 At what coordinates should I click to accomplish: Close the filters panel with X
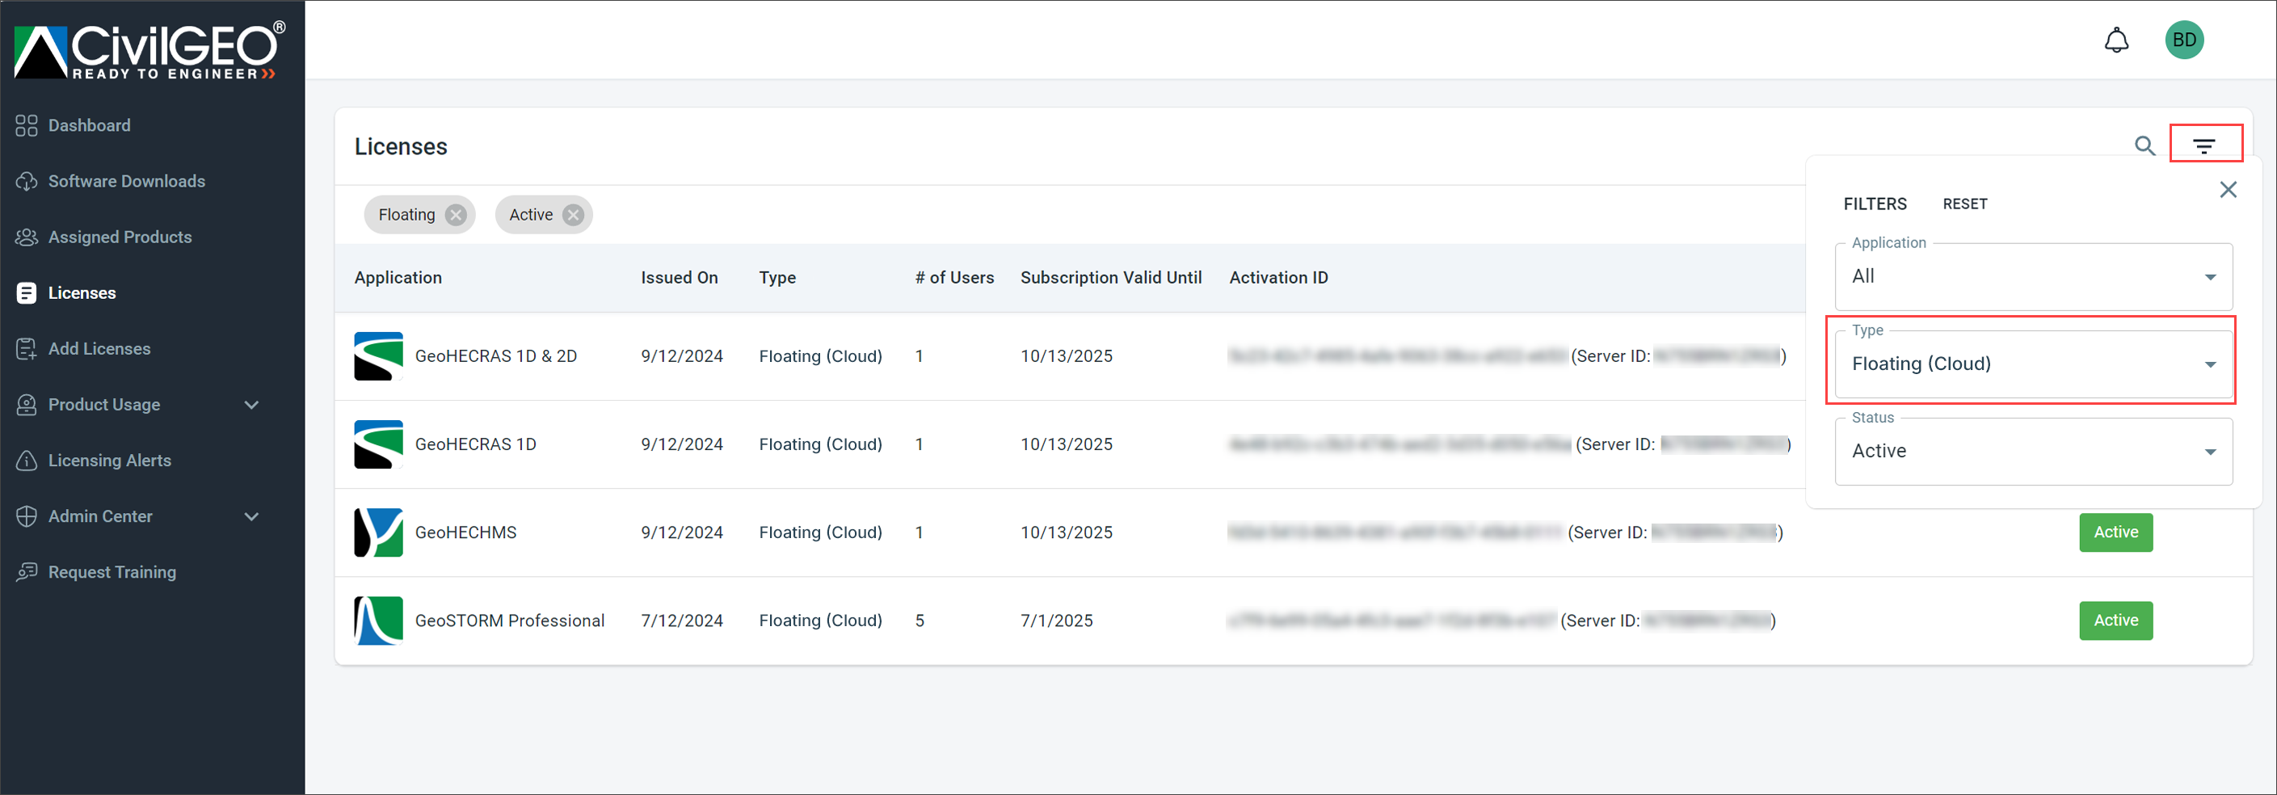click(2228, 190)
